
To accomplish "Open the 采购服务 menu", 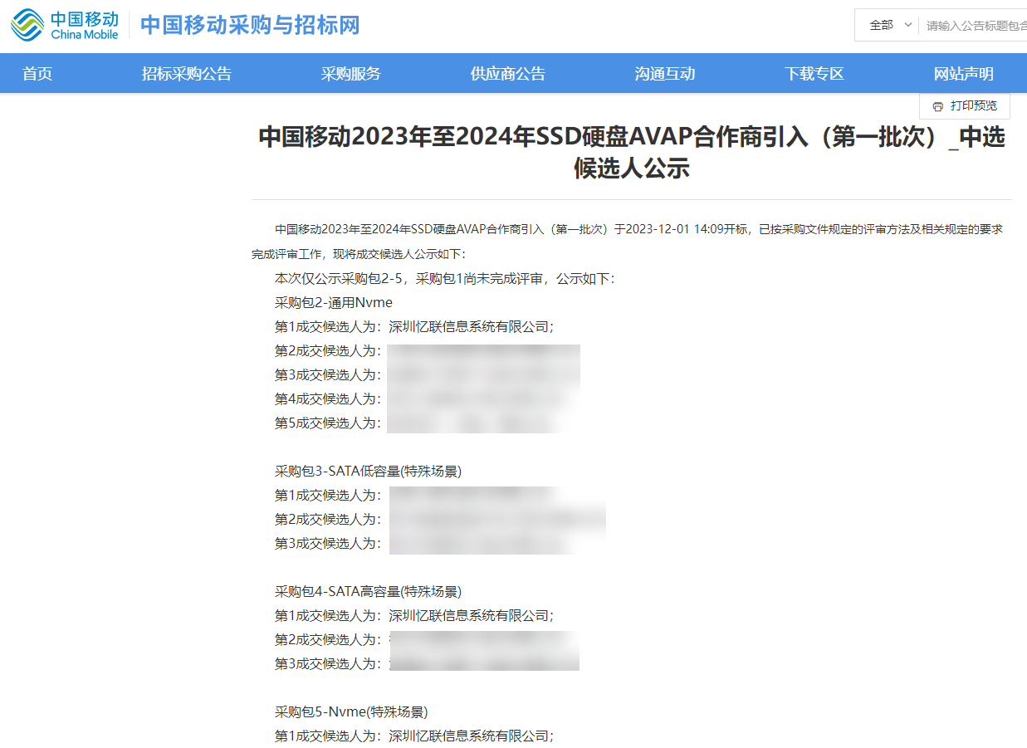I will [x=350, y=73].
